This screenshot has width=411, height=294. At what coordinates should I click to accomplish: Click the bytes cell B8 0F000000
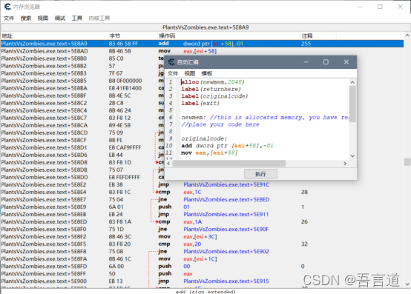click(125, 81)
